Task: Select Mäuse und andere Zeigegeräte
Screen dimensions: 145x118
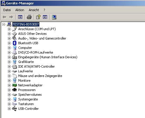Action: pos(40,76)
